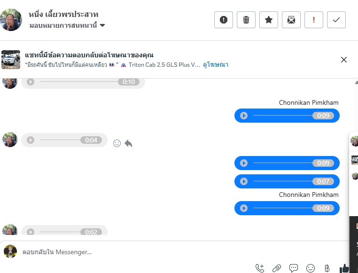
Task: Mark conversation as unread with envelope icon
Action: [291, 20]
